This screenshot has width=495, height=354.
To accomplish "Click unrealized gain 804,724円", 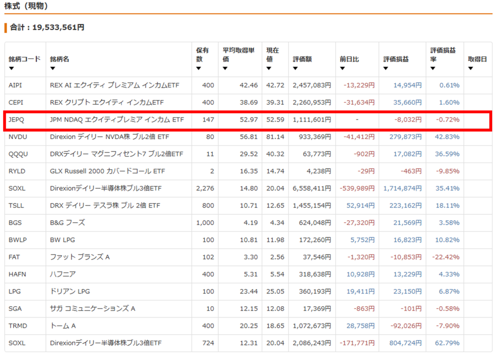I will 405,343.
